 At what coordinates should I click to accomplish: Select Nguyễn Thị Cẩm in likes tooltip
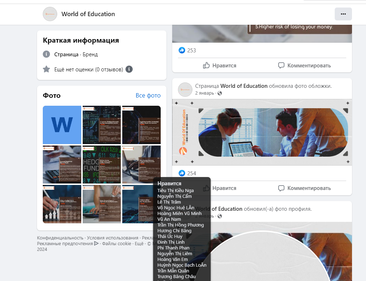click(x=175, y=196)
